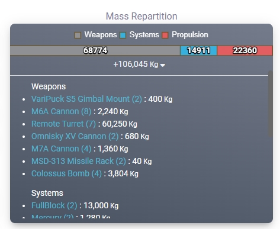
Task: Open the Remote Turret (7) link
Action: click(63, 124)
